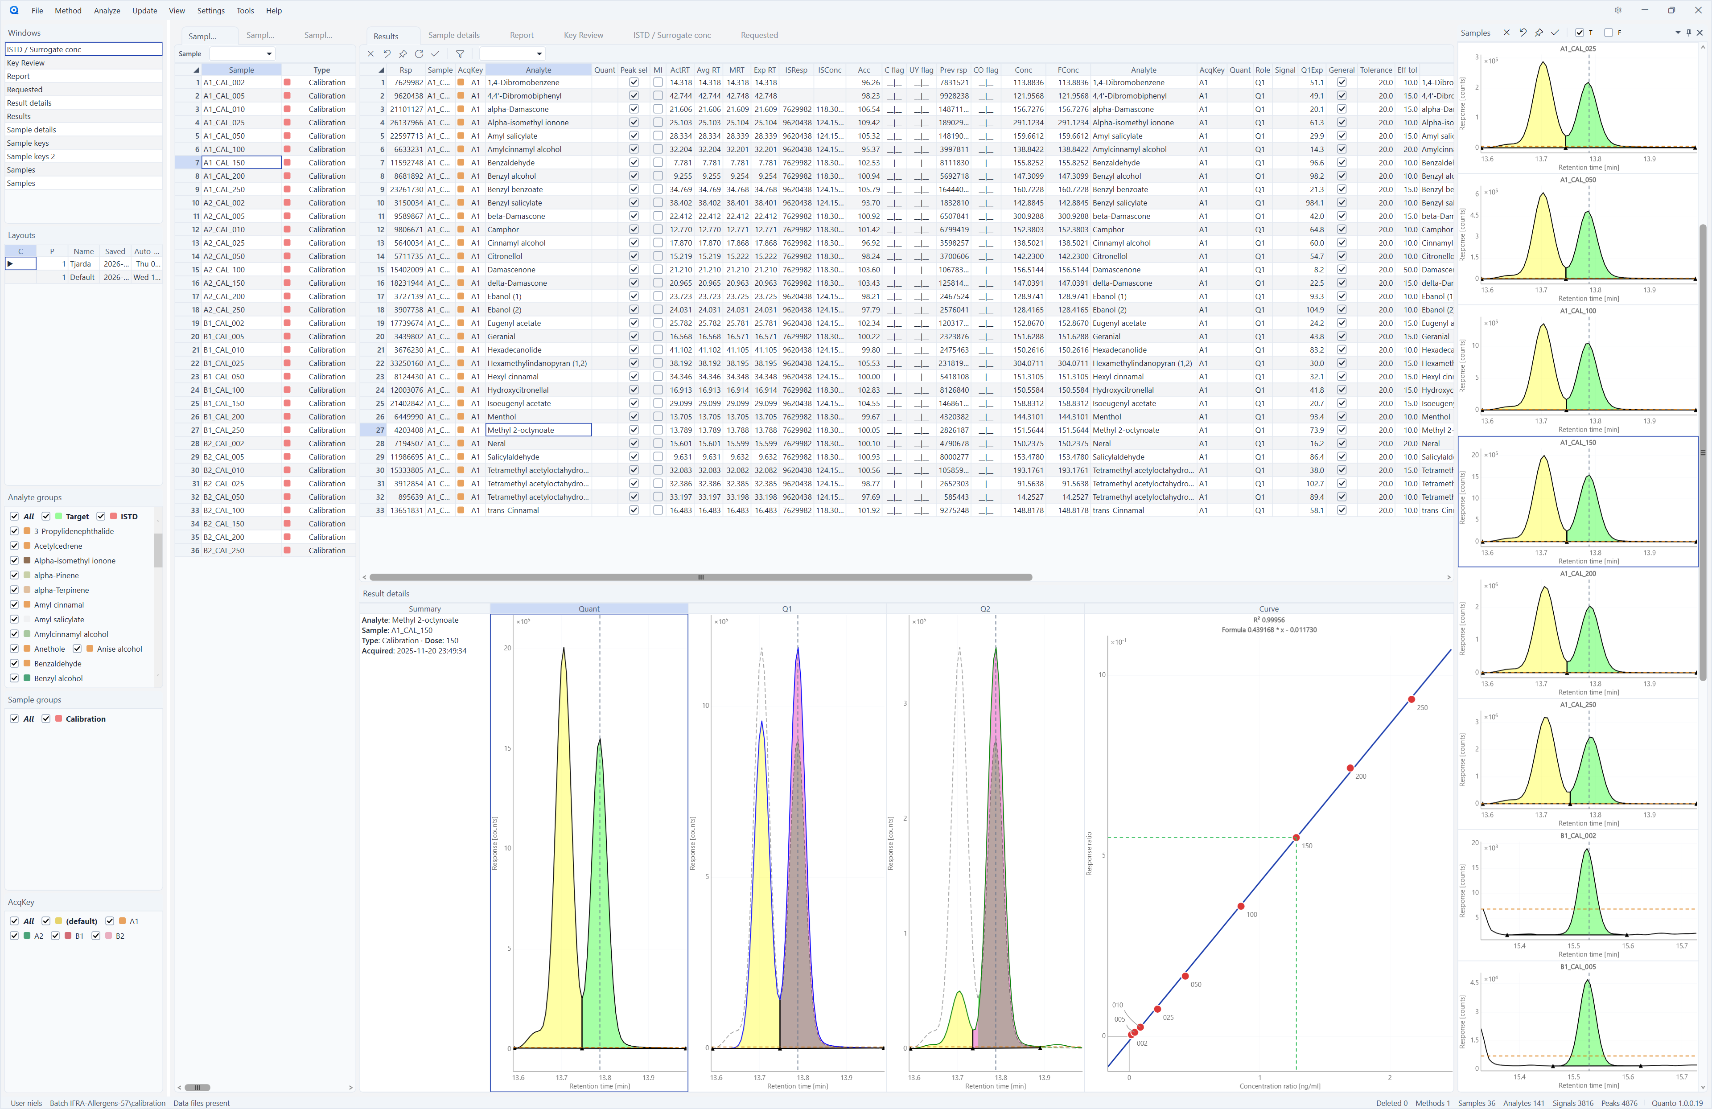Open the Method menu
The width and height of the screenshot is (1712, 1109).
click(68, 11)
